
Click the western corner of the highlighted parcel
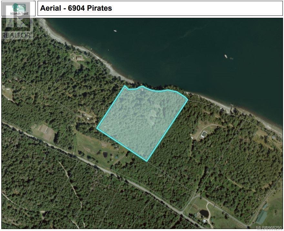(97, 128)
